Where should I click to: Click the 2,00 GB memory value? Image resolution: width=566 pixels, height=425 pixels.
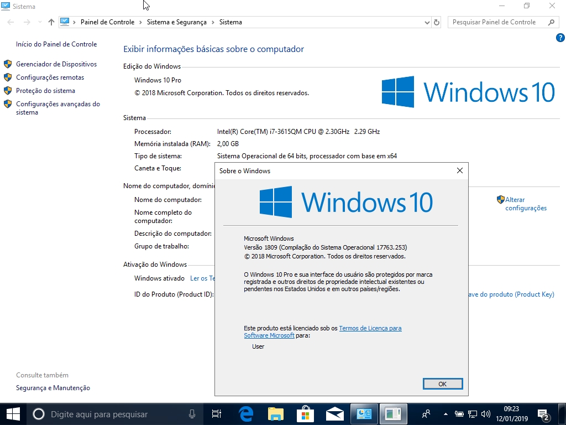point(228,143)
